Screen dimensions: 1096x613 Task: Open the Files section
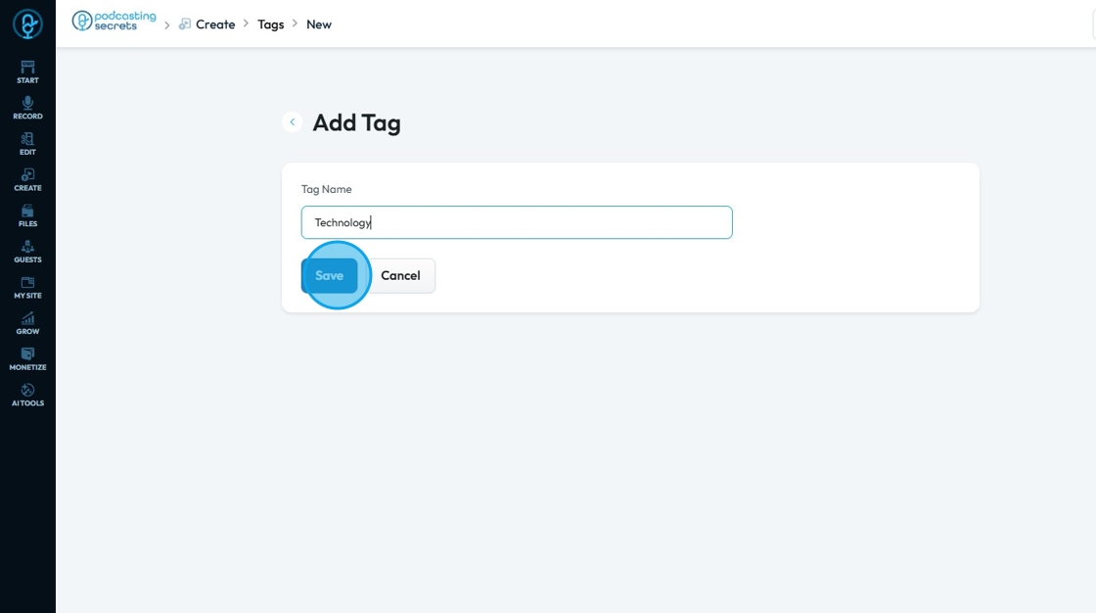tap(27, 215)
